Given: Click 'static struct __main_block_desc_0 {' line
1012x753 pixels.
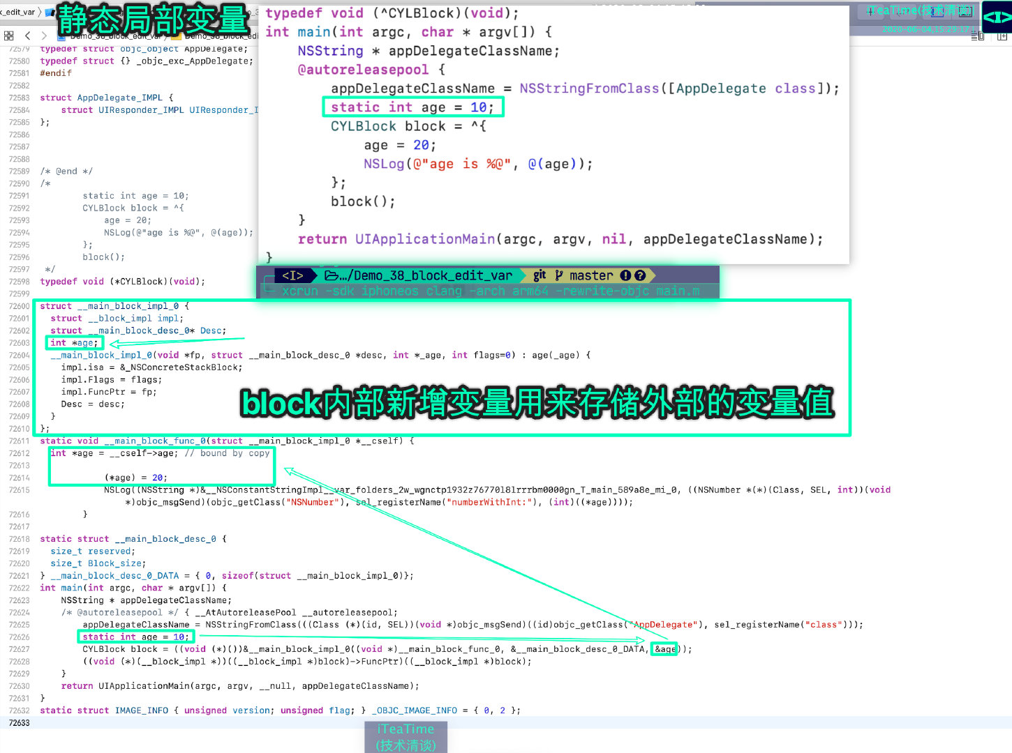Looking at the screenshot, I should coord(133,539).
